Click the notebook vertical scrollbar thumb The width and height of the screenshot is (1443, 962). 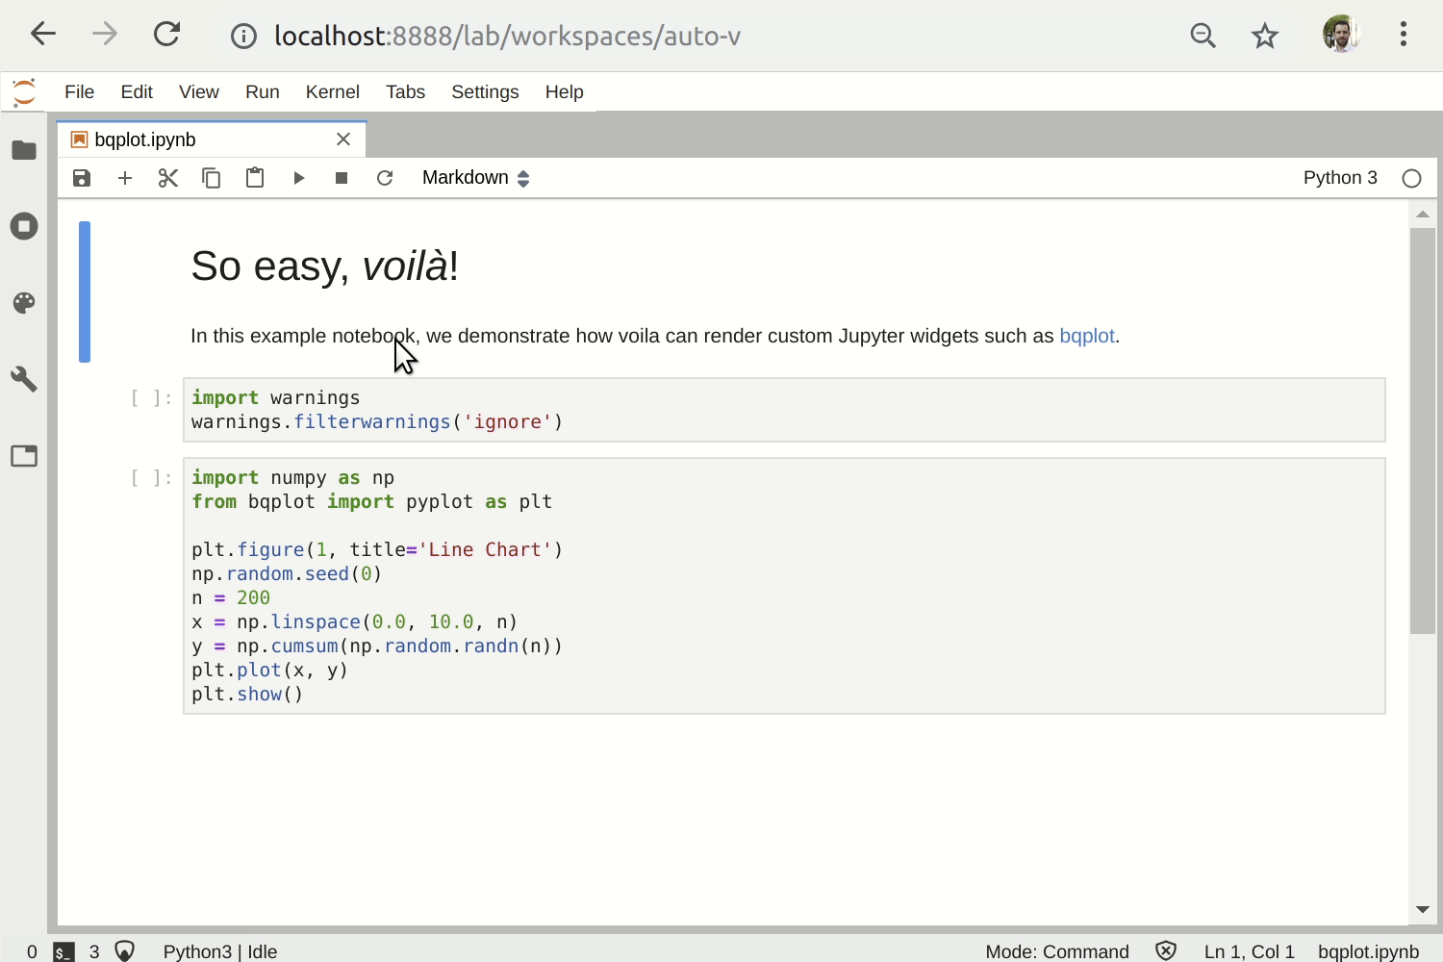[1423, 431]
